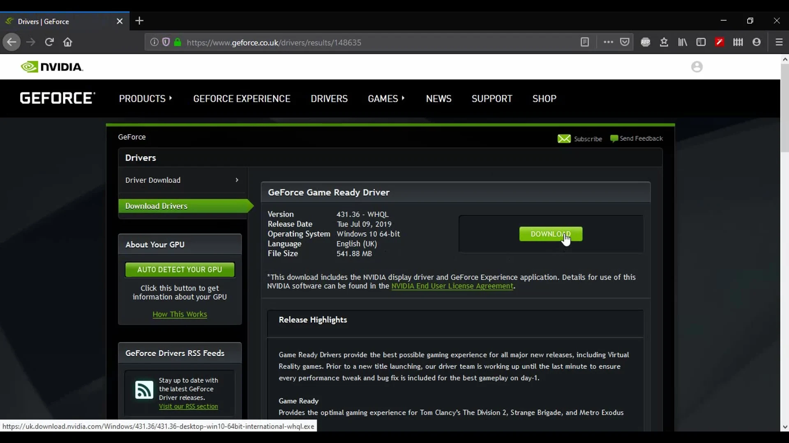Open Visit our RSS section link
The image size is (789, 443).
pos(188,406)
